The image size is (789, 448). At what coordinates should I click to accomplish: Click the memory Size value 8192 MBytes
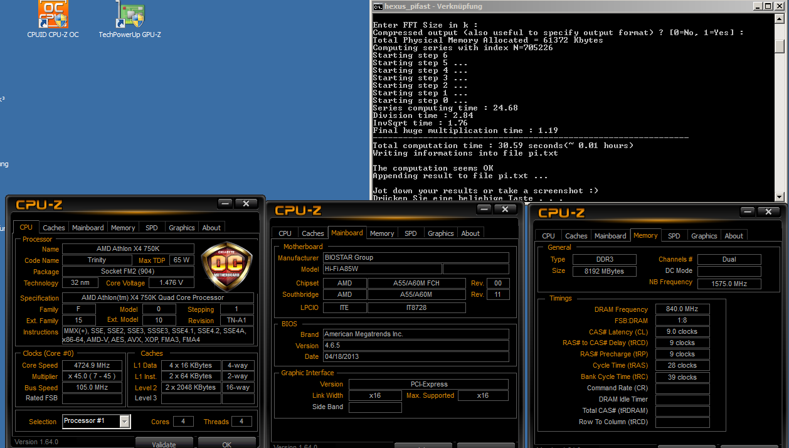pos(605,271)
